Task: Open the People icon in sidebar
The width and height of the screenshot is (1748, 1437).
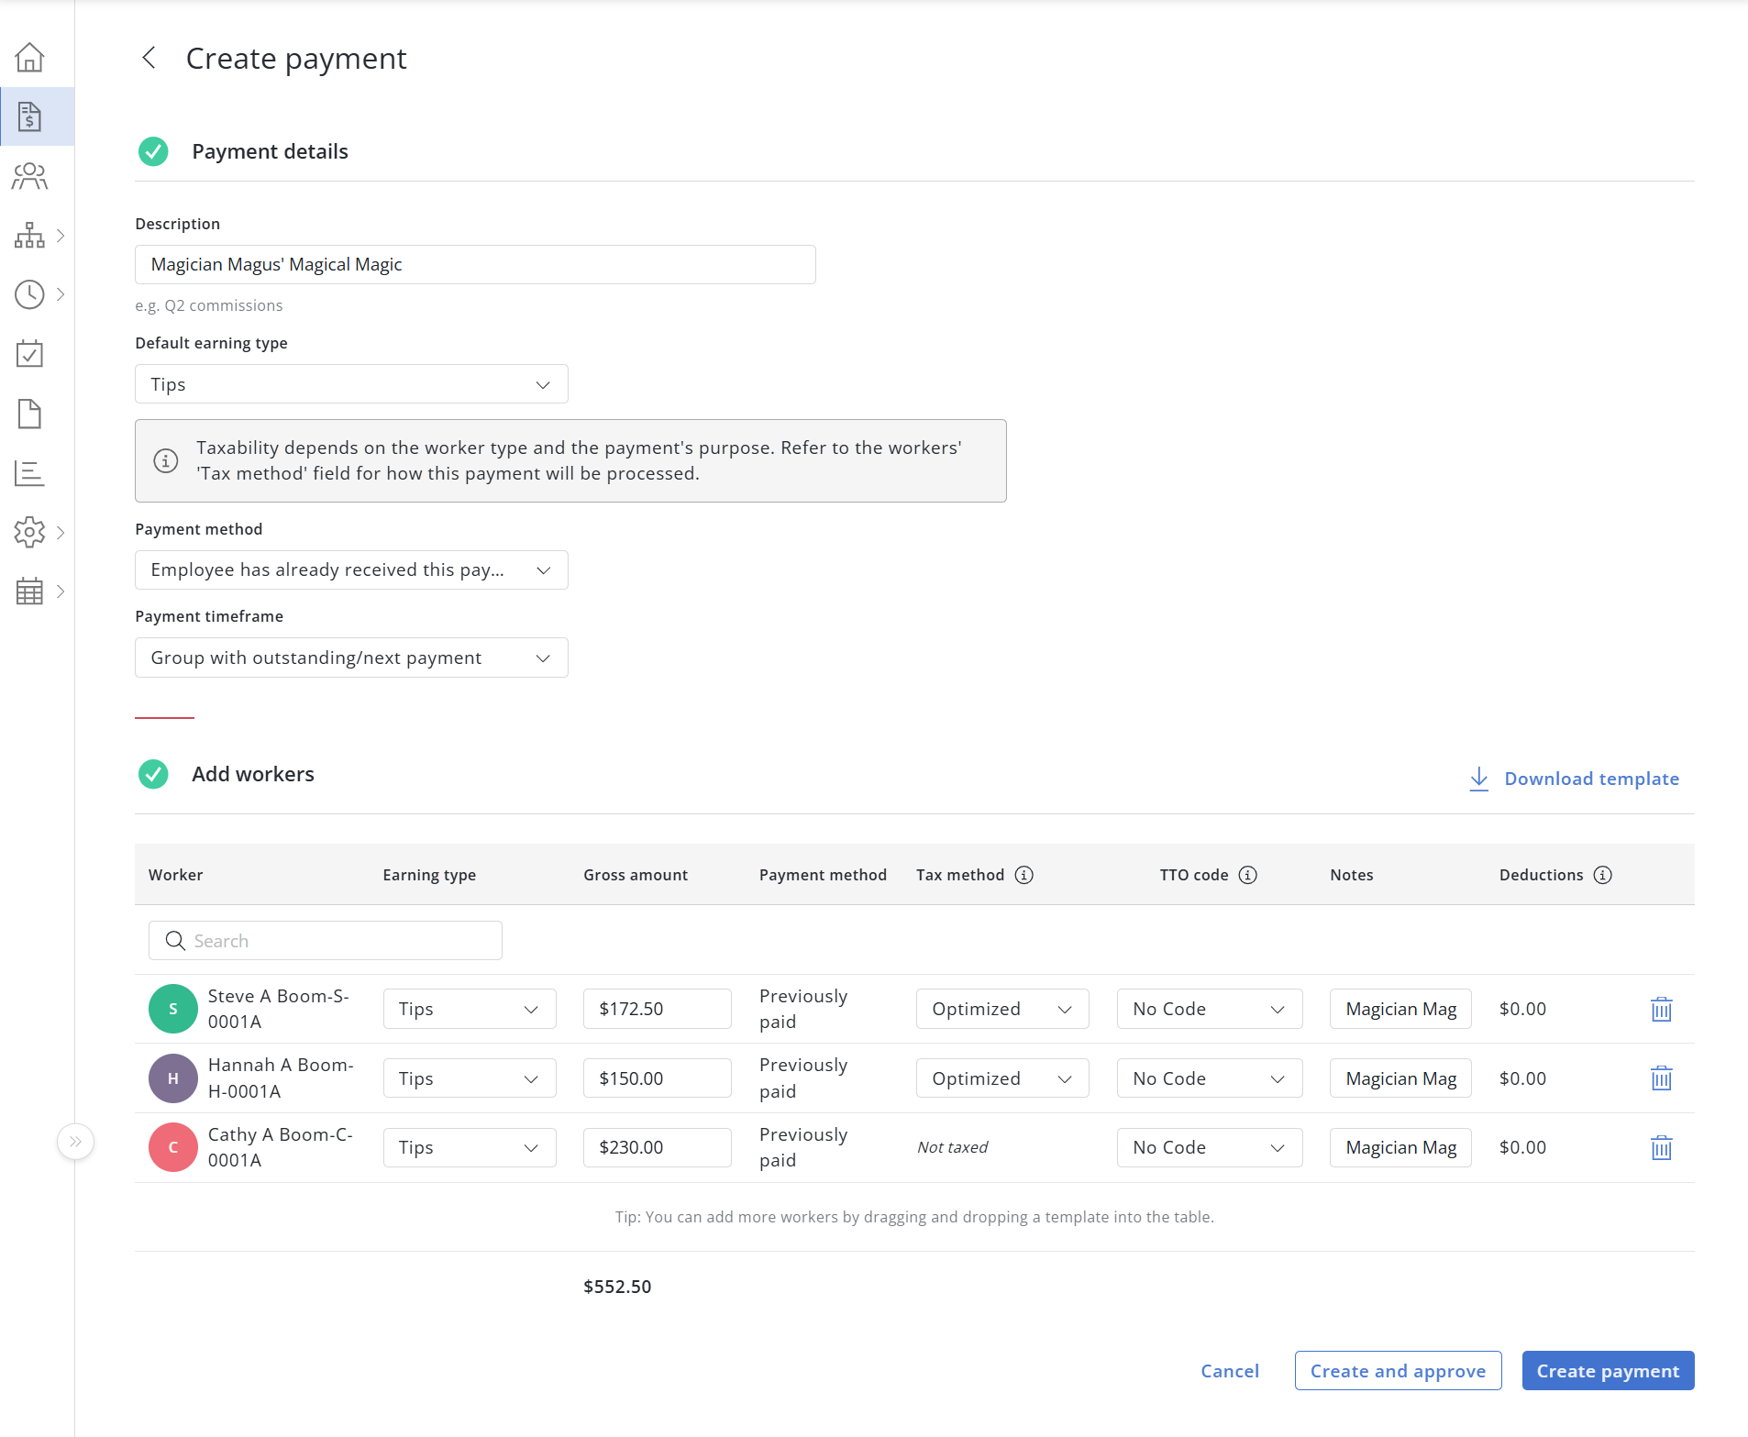Action: [x=29, y=176]
